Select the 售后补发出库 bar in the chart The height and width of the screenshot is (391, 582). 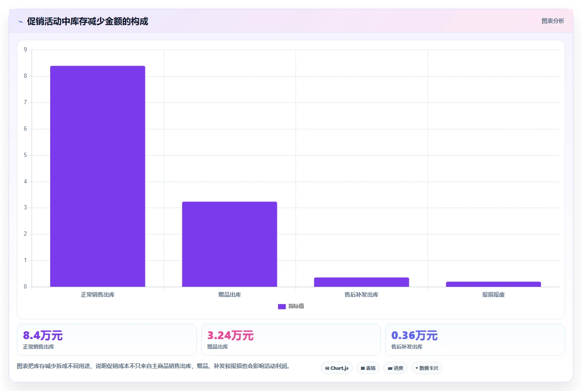tap(362, 282)
